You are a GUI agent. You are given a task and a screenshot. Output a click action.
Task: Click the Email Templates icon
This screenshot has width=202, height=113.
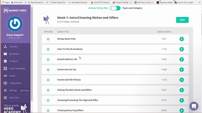[5, 68]
